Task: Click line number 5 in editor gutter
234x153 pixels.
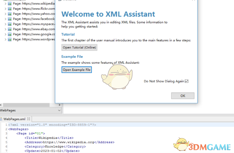Action: [6, 142]
